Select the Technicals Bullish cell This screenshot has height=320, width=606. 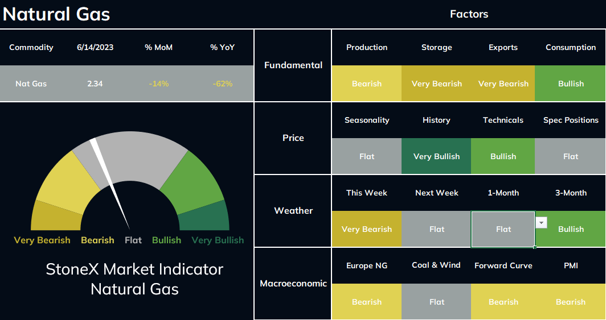503,156
